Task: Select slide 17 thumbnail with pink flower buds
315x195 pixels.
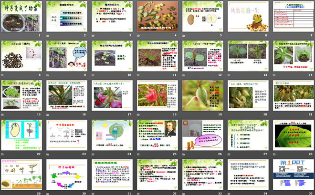Action: point(112,95)
